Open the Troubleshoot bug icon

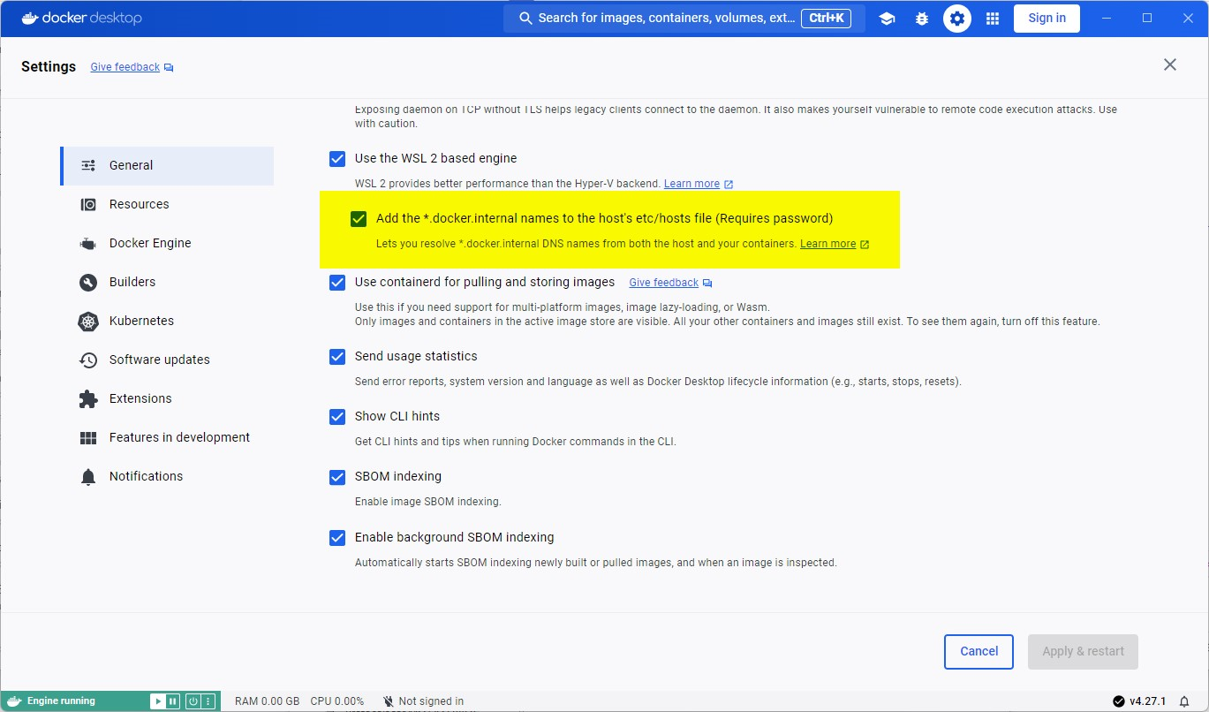click(922, 19)
